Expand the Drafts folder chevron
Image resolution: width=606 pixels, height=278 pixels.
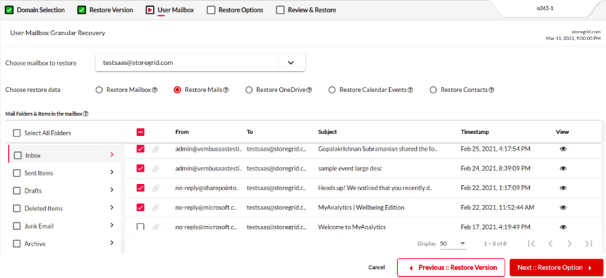pos(112,189)
